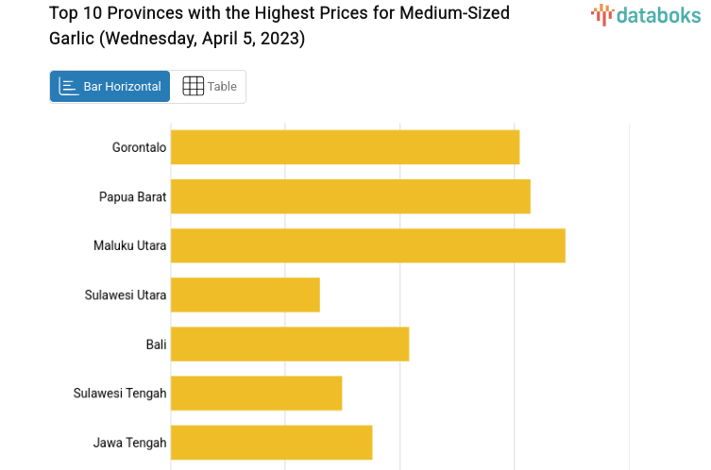This screenshot has height=470, width=711.
Task: Click the Maluku Utara axis label
Action: tap(129, 245)
